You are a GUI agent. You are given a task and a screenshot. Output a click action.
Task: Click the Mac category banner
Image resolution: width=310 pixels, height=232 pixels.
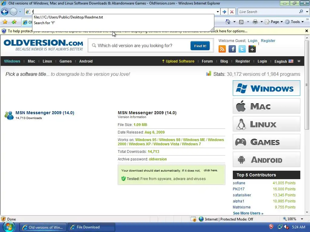[266, 106]
